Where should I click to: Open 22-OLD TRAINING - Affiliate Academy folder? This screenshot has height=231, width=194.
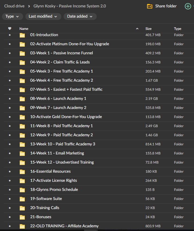(64, 226)
